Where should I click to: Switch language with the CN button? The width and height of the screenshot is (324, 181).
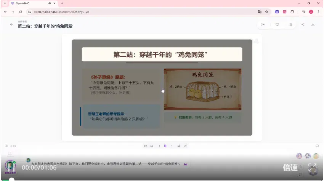click(262, 24)
